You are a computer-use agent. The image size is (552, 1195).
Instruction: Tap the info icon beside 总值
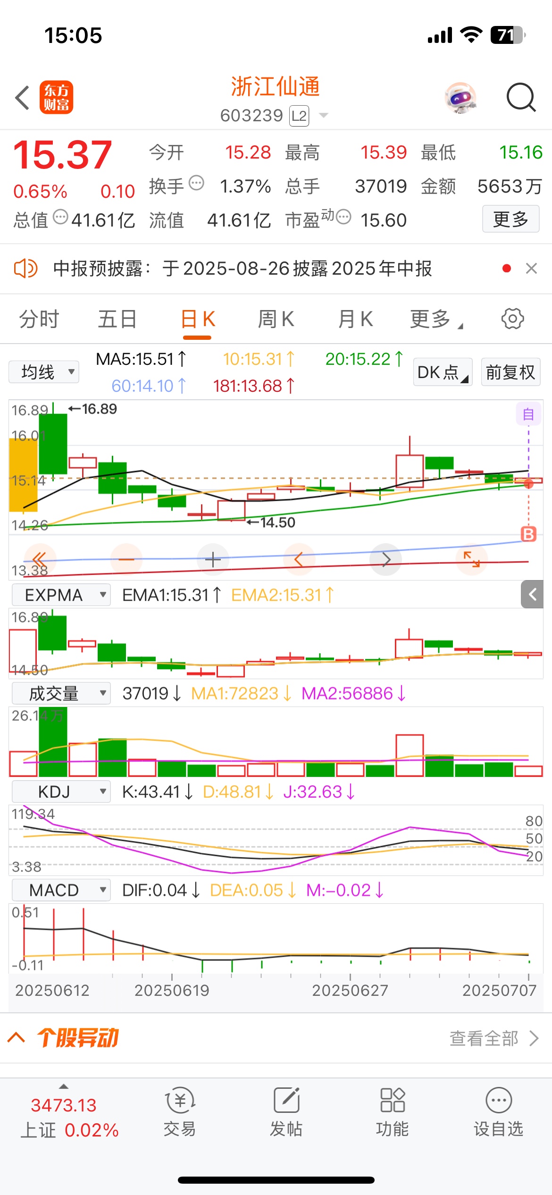coord(60,217)
